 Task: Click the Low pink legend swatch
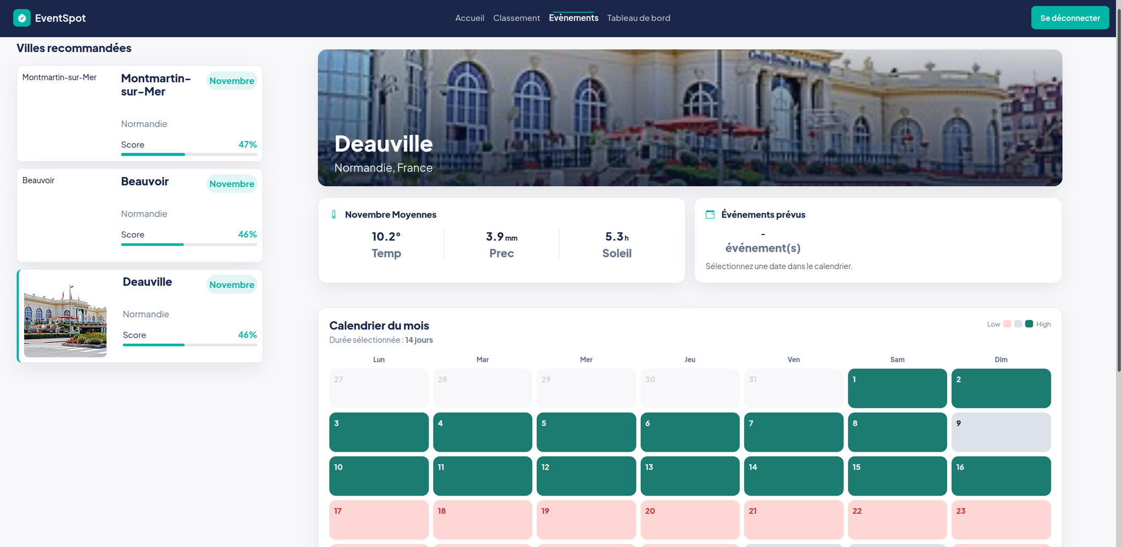tap(1007, 324)
